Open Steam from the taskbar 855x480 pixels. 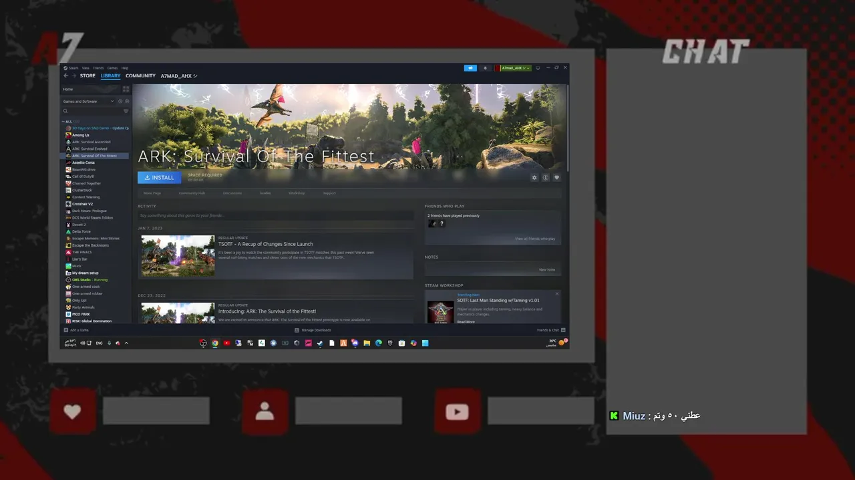[x=320, y=343]
